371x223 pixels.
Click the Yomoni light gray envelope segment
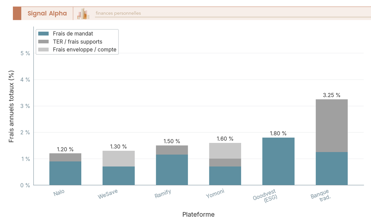225,151
